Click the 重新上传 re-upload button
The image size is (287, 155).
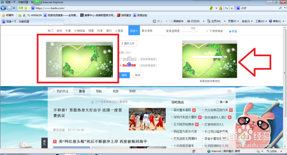click(129, 43)
